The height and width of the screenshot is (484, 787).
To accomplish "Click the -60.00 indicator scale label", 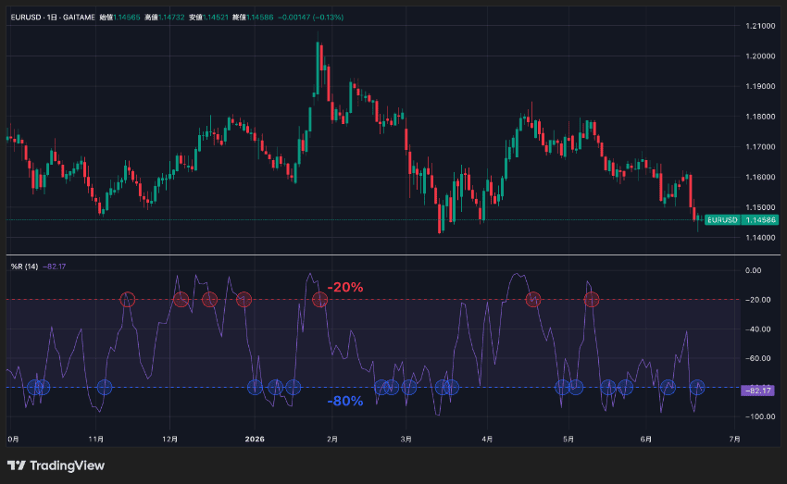I will pos(758,358).
